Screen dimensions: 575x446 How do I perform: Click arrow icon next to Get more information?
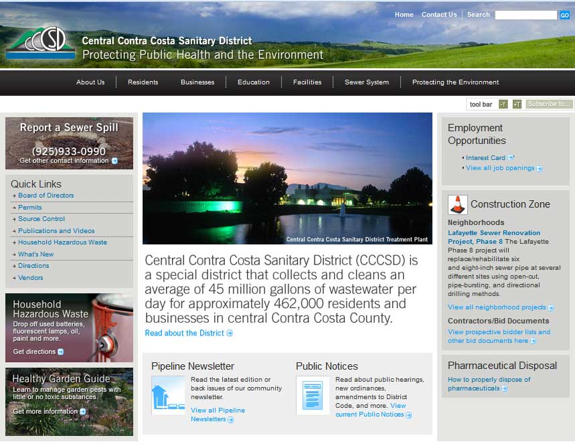(83, 412)
